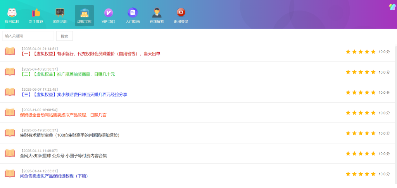Click book icon for 推广瓶盖抽奖商品 row
Screen dimensions: 397x188
point(10,72)
